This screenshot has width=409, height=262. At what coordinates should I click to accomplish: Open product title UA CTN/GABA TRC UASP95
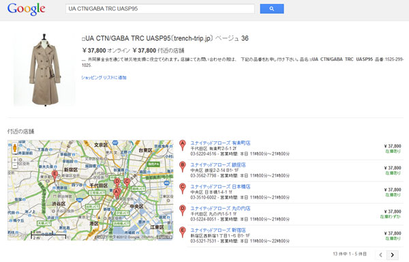pyautogui.click(x=165, y=38)
